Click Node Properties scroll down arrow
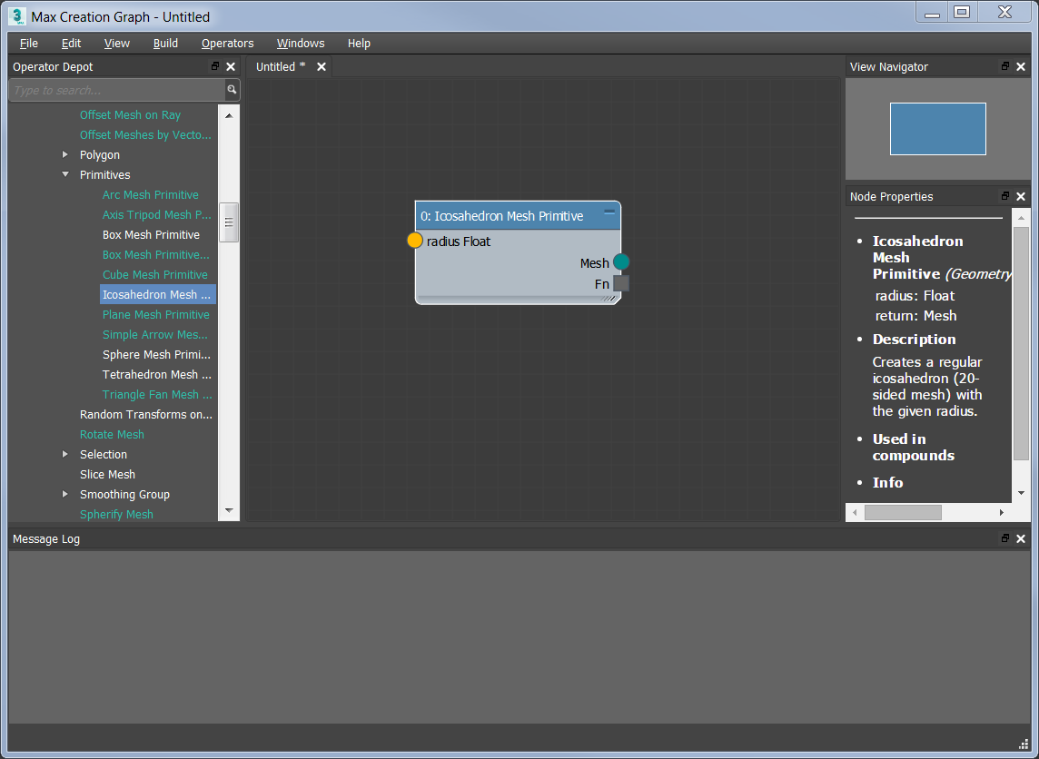This screenshot has width=1039, height=759. coord(1021,493)
